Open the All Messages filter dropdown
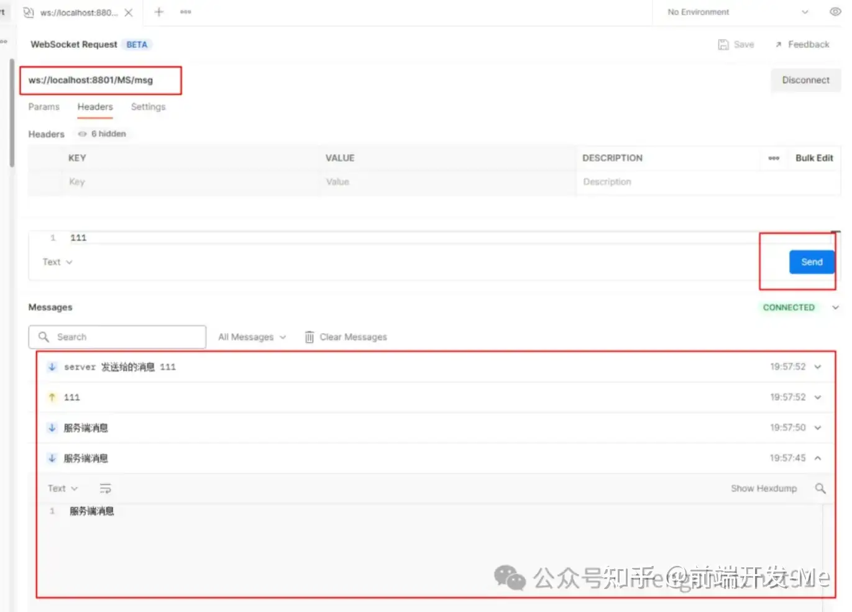Screen dimensions: 852x612 click(x=252, y=337)
